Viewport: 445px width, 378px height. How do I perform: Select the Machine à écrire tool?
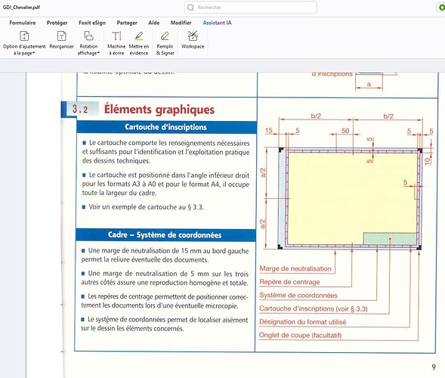click(116, 42)
